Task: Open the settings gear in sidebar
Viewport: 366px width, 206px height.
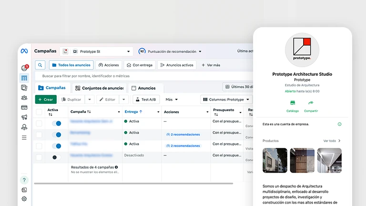Action: (24, 199)
